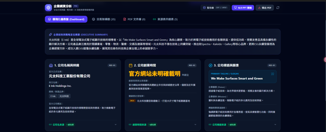Click the 元太科技 brand tag
Image resolution: width=326 pixels, height=132 pixels.
pos(64,96)
